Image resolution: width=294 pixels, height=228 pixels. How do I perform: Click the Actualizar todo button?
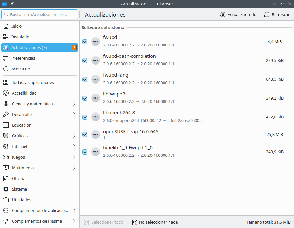coord(238,15)
